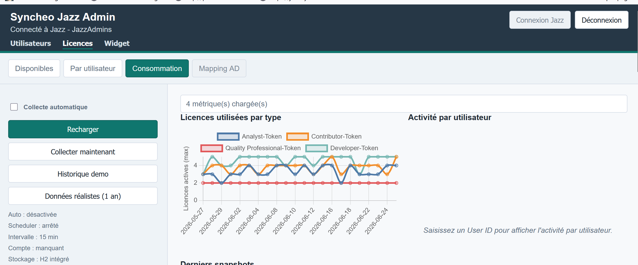Start collection with Collecter maintenant
The height and width of the screenshot is (265, 638).
coord(83,152)
